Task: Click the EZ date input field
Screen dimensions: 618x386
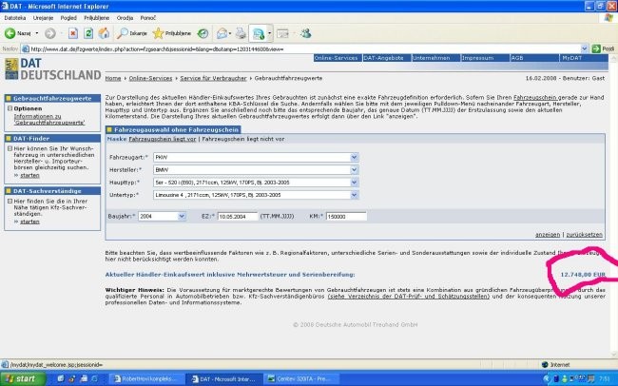Action: point(238,217)
